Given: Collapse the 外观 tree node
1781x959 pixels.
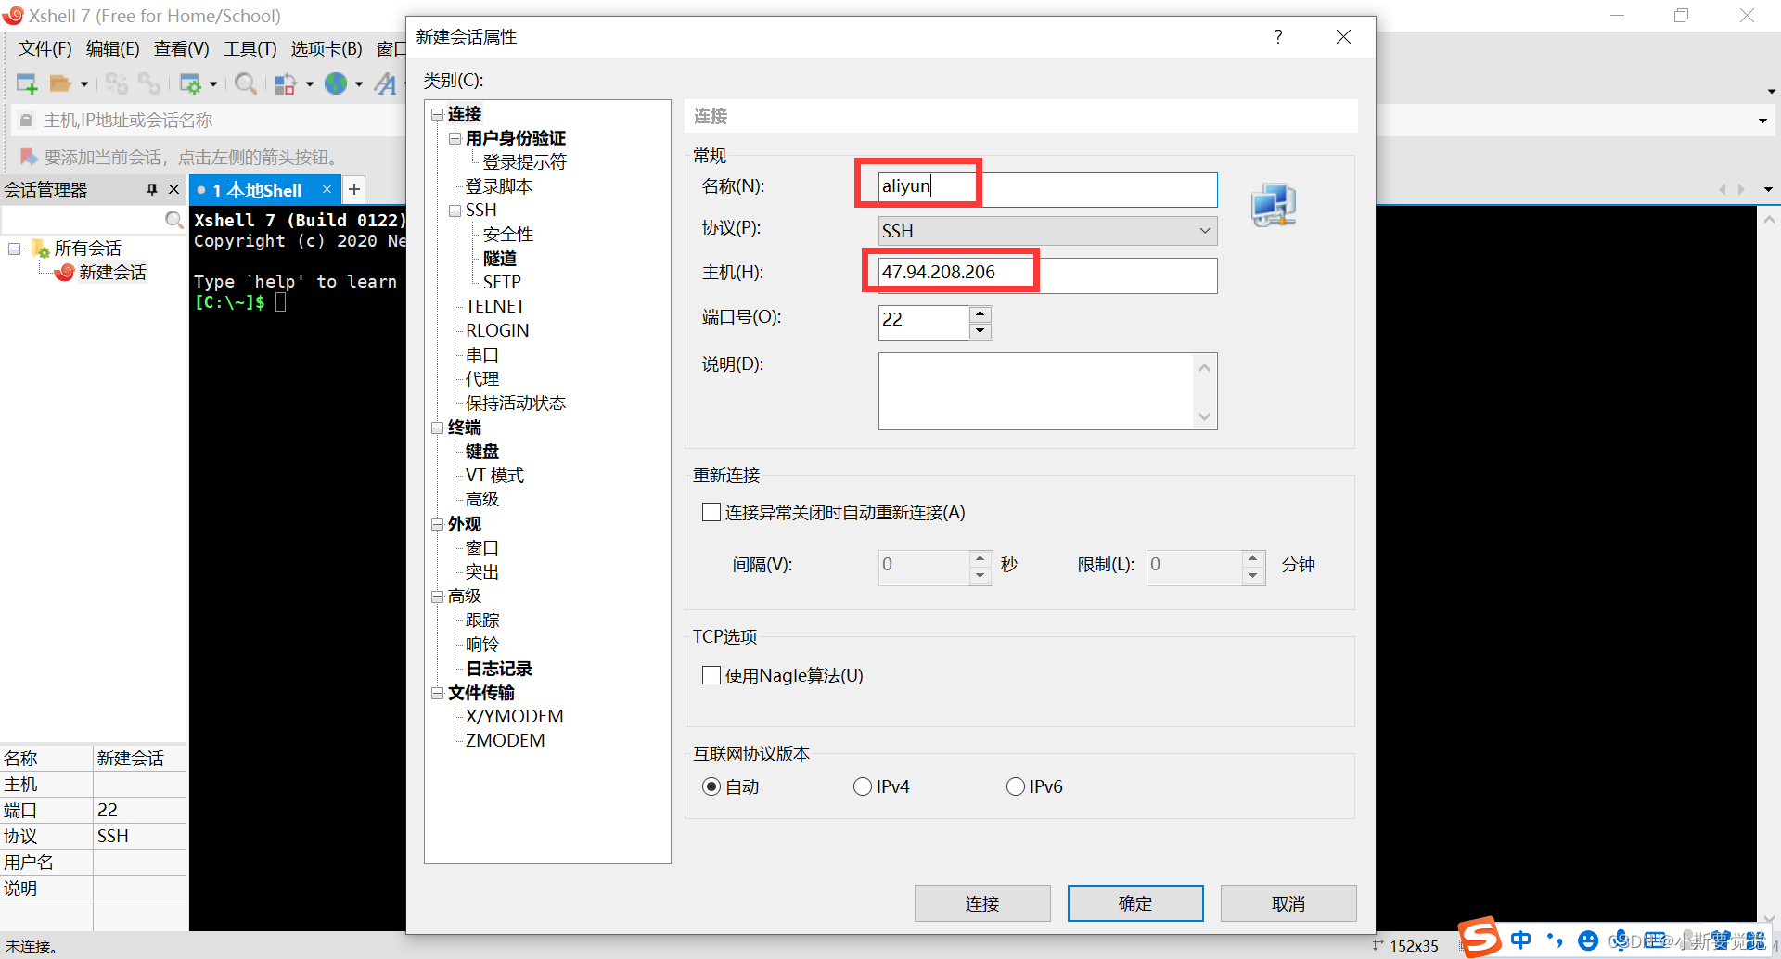Looking at the screenshot, I should [x=437, y=524].
